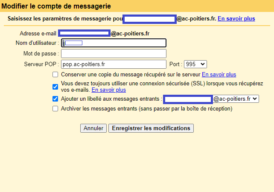Disable 'Ajouter un libellé aux messages entrants'
The width and height of the screenshot is (274, 192).
point(55,99)
